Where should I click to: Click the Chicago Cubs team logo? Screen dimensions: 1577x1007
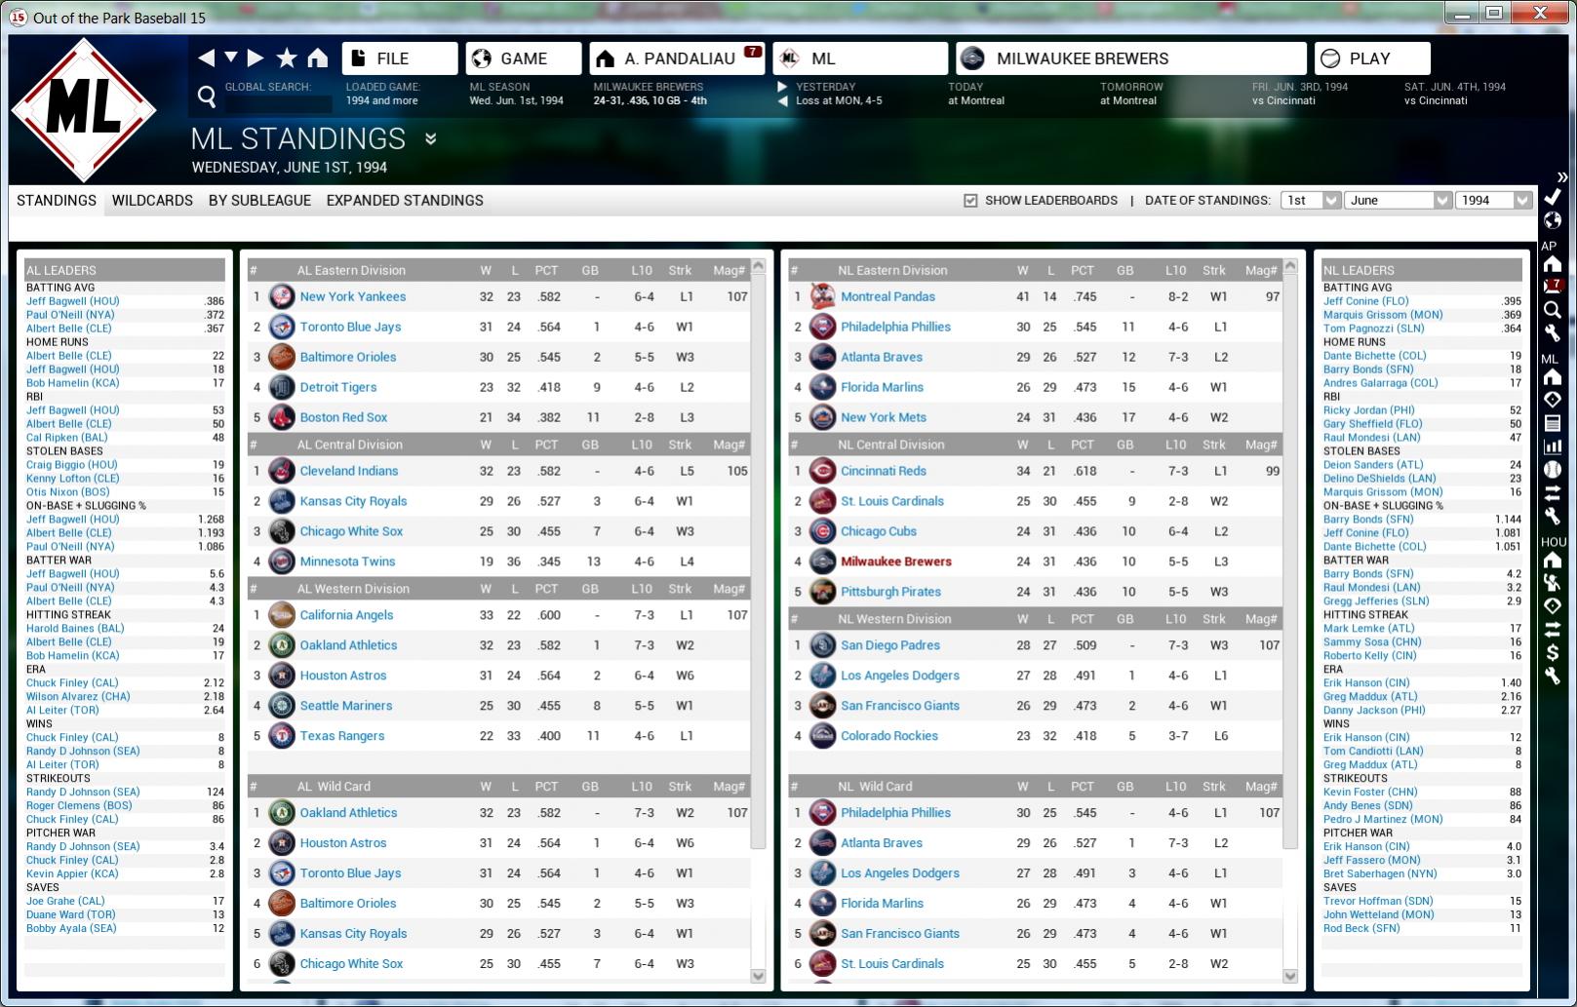[x=823, y=532]
